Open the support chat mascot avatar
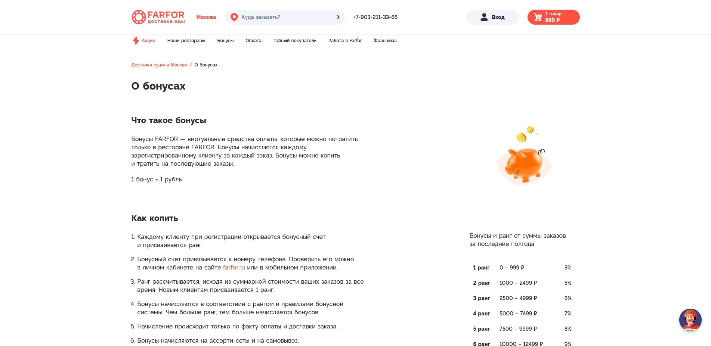 [x=690, y=320]
